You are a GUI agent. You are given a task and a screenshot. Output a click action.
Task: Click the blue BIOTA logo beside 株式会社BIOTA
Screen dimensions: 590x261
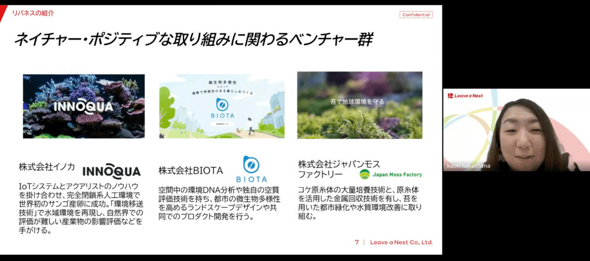pos(251,169)
